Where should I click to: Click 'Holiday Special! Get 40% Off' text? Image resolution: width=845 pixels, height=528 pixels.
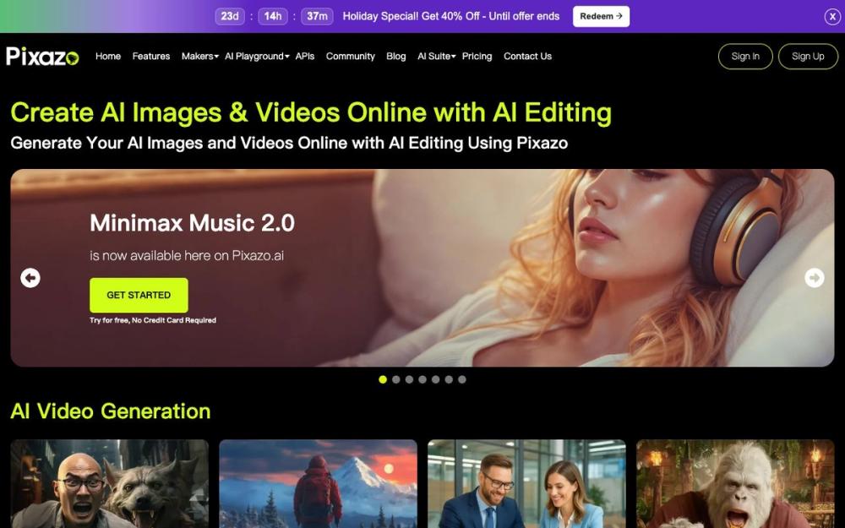pos(412,16)
